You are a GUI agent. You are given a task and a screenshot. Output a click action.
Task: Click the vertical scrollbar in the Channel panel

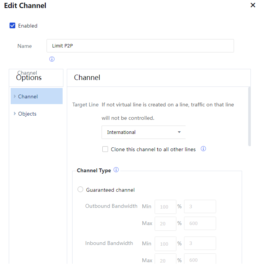point(249,116)
